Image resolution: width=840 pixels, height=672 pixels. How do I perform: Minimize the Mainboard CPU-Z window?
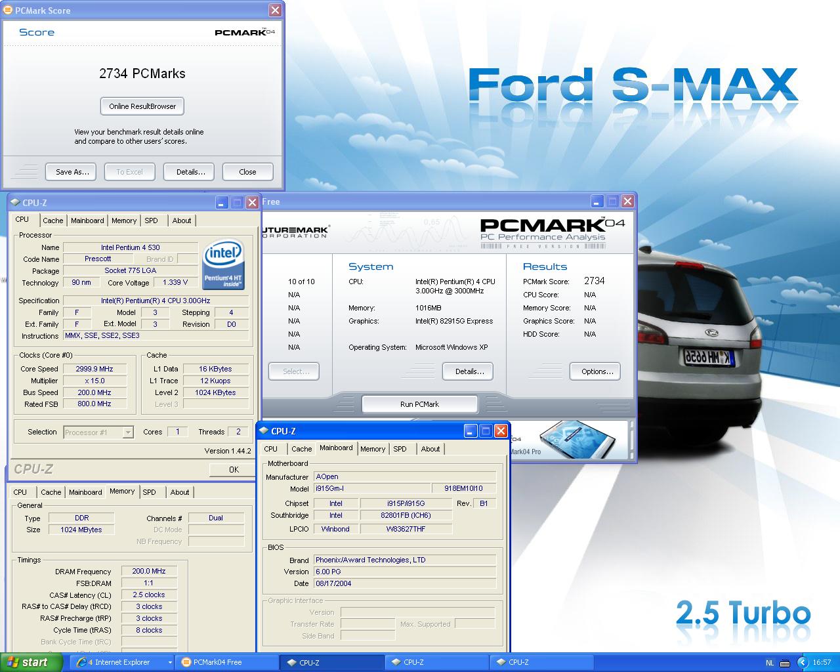click(x=471, y=431)
